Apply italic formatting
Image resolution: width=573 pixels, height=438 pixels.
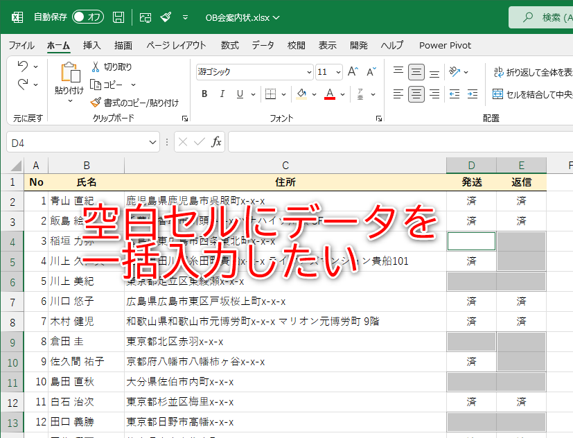point(222,92)
